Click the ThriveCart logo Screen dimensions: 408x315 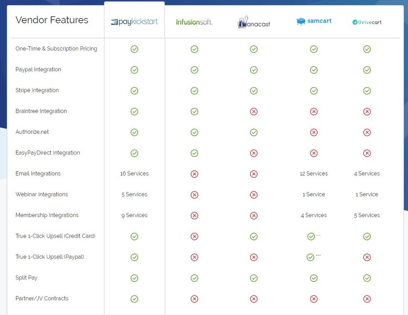(x=367, y=22)
